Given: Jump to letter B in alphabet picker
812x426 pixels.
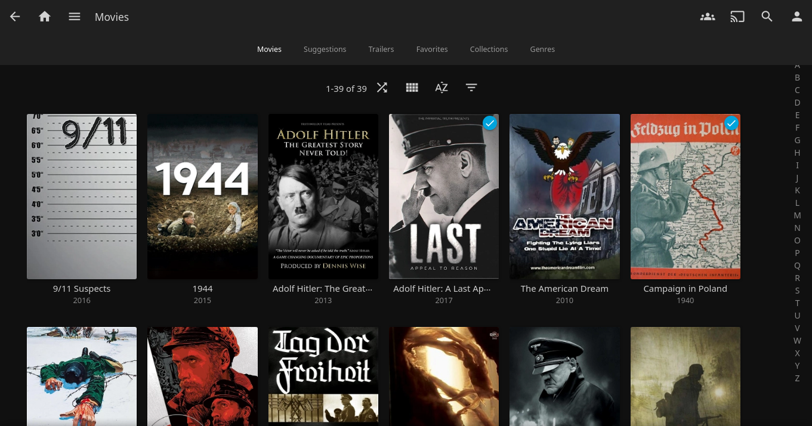Looking at the screenshot, I should (797, 78).
